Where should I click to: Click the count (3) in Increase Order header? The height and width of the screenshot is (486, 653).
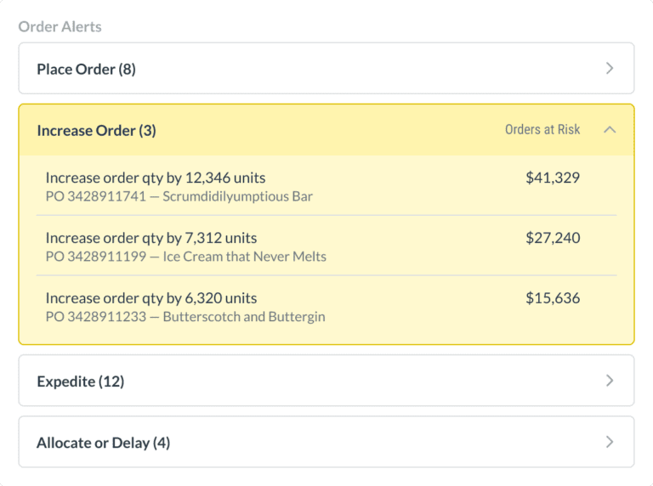tap(147, 130)
